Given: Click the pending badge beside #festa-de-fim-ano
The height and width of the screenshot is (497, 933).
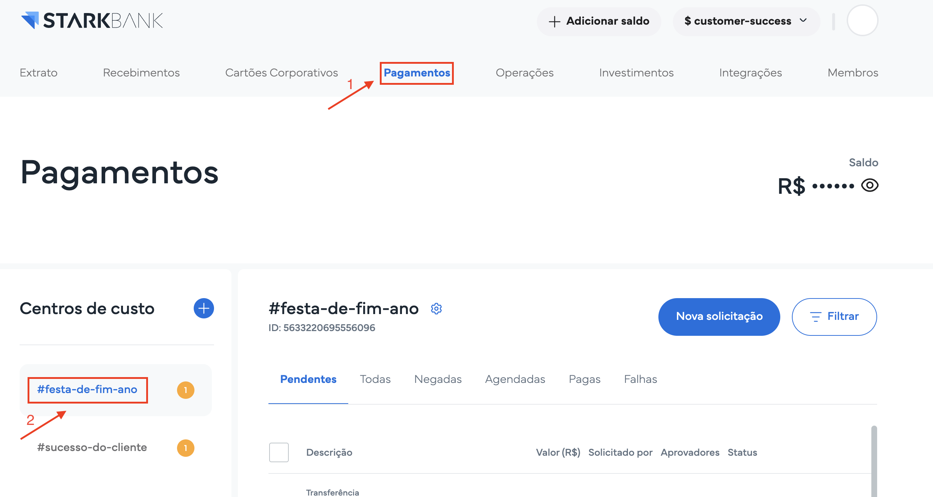Looking at the screenshot, I should tap(185, 390).
